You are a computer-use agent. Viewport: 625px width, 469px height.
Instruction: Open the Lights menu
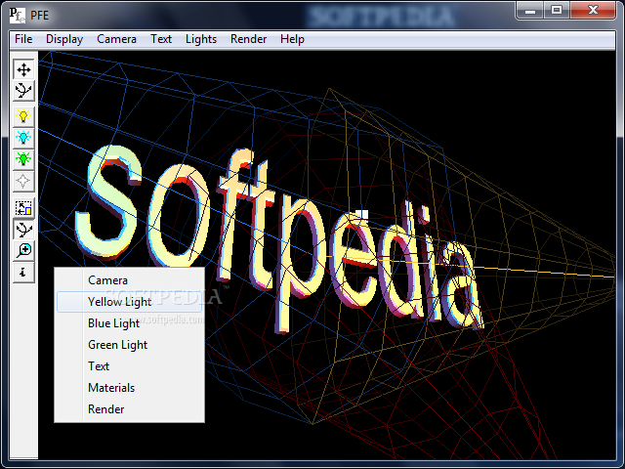coord(201,39)
